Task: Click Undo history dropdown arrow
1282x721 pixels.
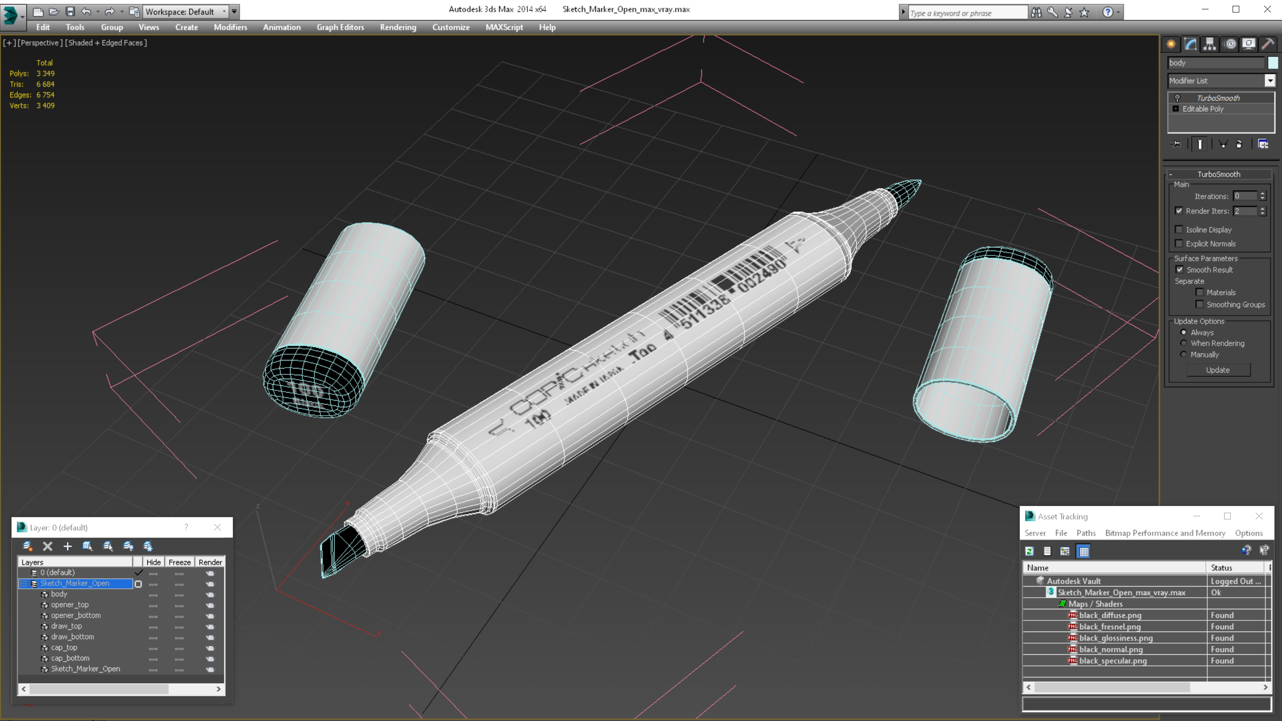Action: 97,12
